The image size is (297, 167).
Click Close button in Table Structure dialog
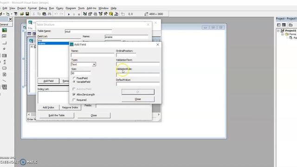coord(94,116)
